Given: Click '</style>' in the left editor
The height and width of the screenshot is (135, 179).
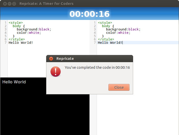Looking at the screenshot, I should click(17, 39).
